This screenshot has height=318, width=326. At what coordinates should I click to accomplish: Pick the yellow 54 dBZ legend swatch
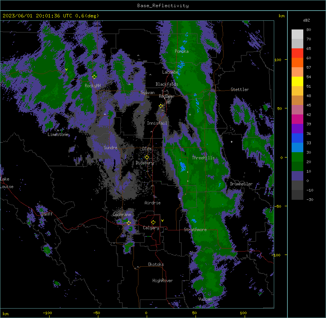[297, 81]
